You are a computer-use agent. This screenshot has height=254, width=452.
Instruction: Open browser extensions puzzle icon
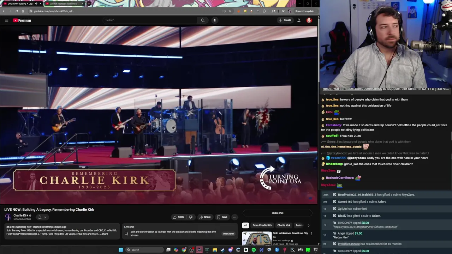point(264,11)
